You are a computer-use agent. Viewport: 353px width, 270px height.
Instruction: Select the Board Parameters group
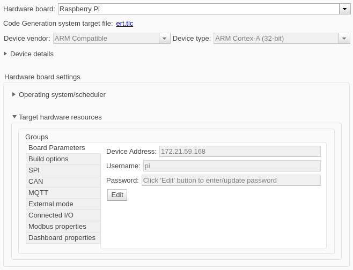pos(57,148)
